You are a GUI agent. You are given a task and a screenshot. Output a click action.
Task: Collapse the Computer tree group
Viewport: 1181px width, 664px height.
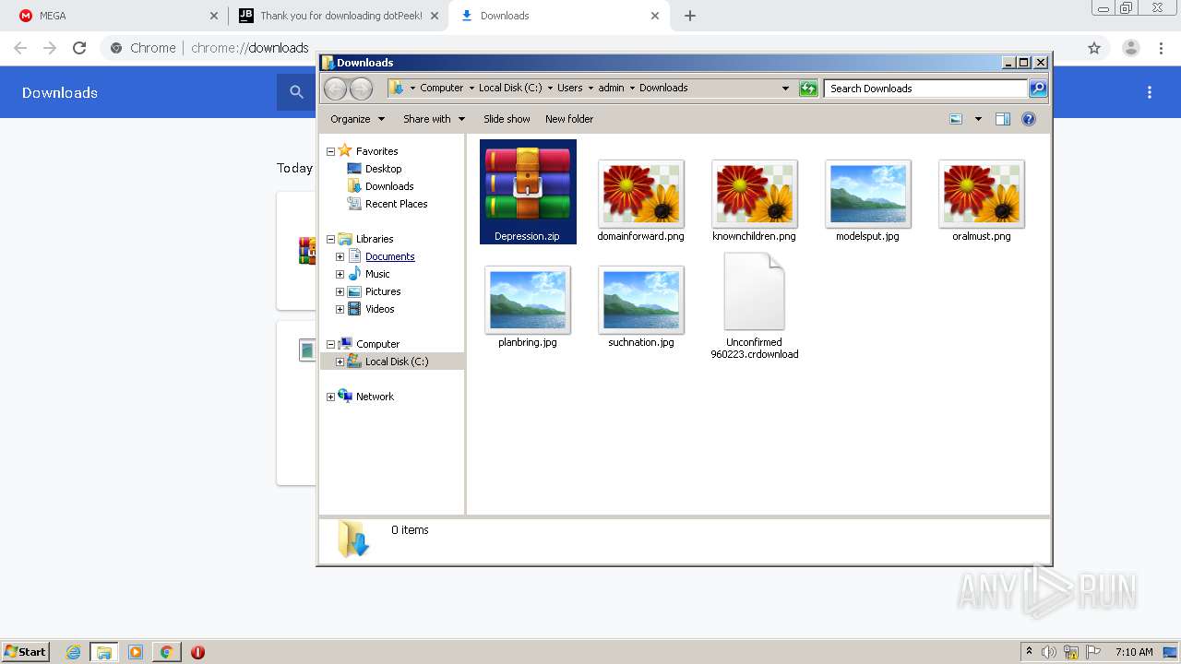tap(330, 344)
